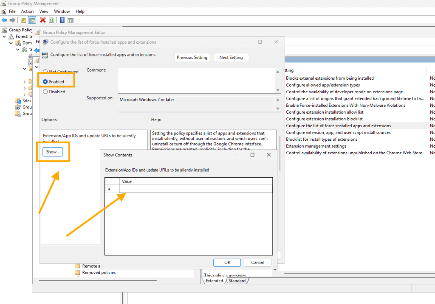
Task: Toggle the Show/Hide Console Tree icon
Action: coord(32,20)
